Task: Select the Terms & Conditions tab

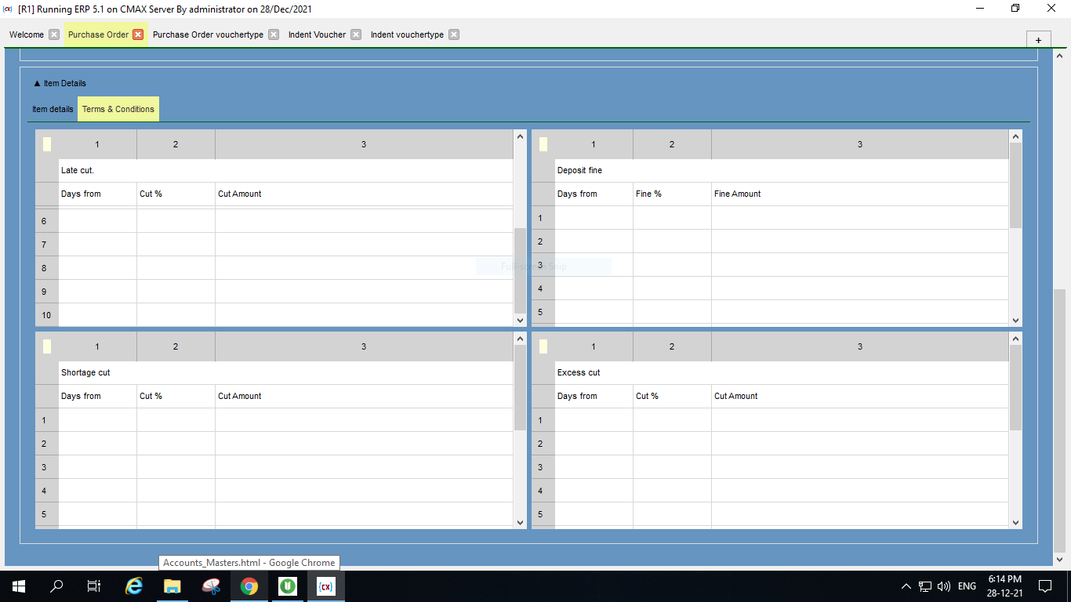Action: pyautogui.click(x=118, y=109)
